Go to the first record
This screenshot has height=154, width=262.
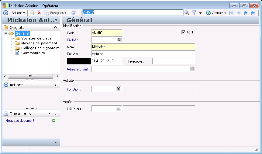tap(231, 13)
